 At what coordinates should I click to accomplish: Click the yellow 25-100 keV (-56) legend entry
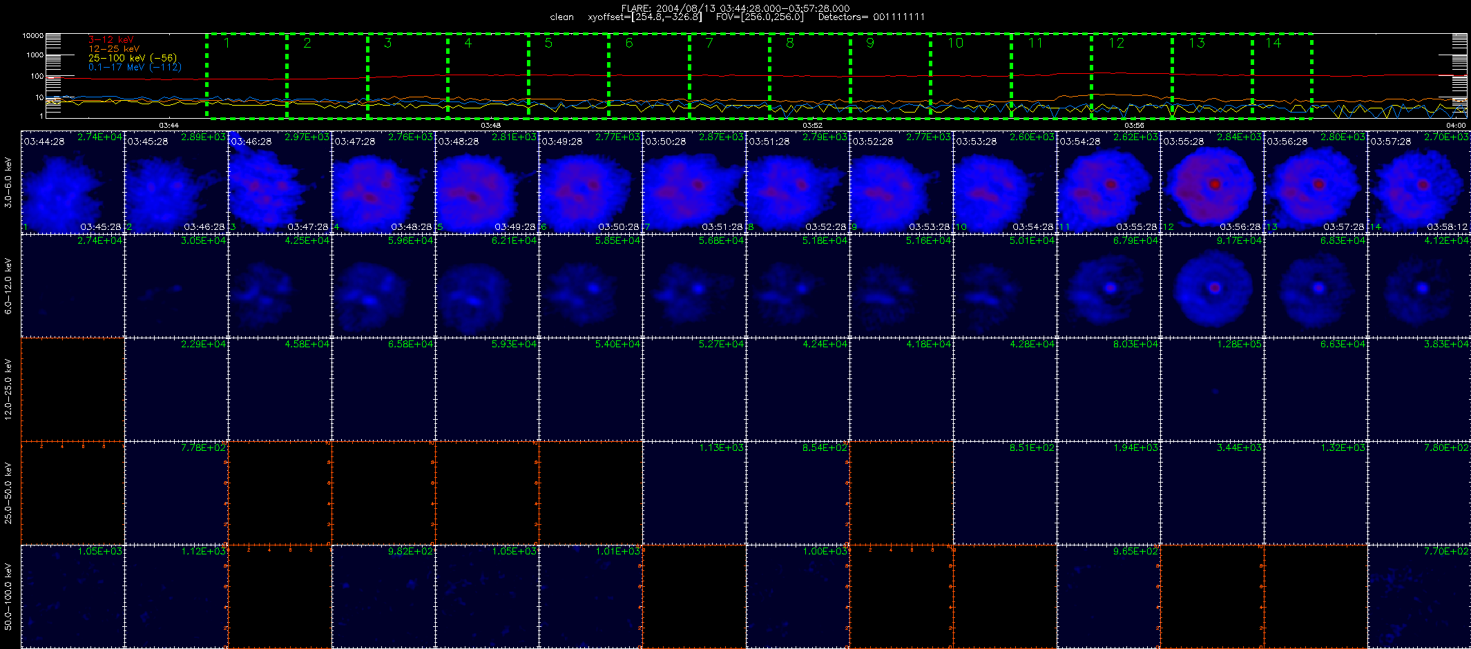point(133,58)
